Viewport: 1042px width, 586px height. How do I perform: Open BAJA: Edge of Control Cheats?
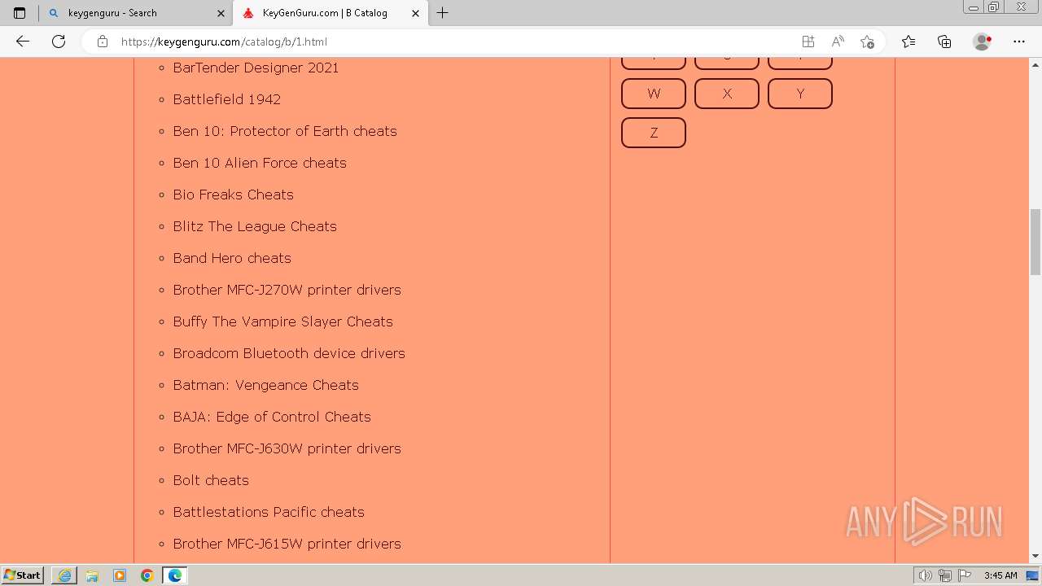coord(272,417)
